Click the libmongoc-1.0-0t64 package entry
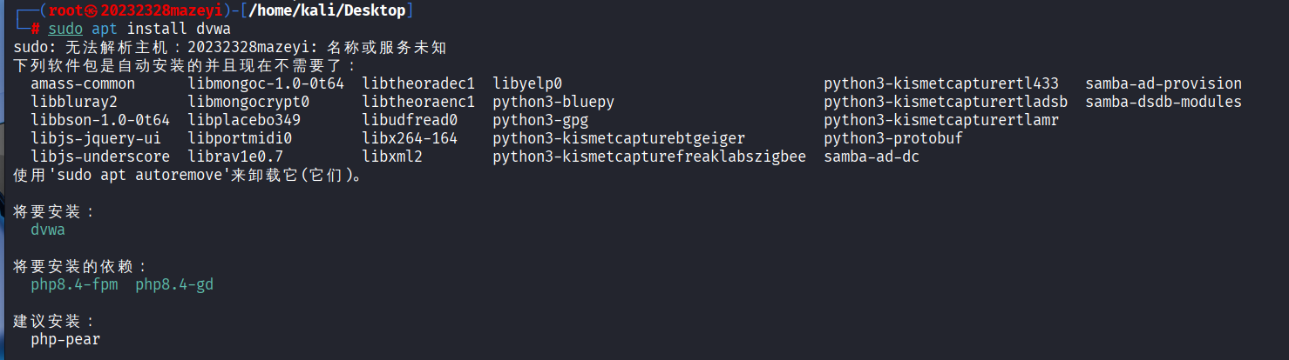This screenshot has height=360, width=1289. click(266, 83)
